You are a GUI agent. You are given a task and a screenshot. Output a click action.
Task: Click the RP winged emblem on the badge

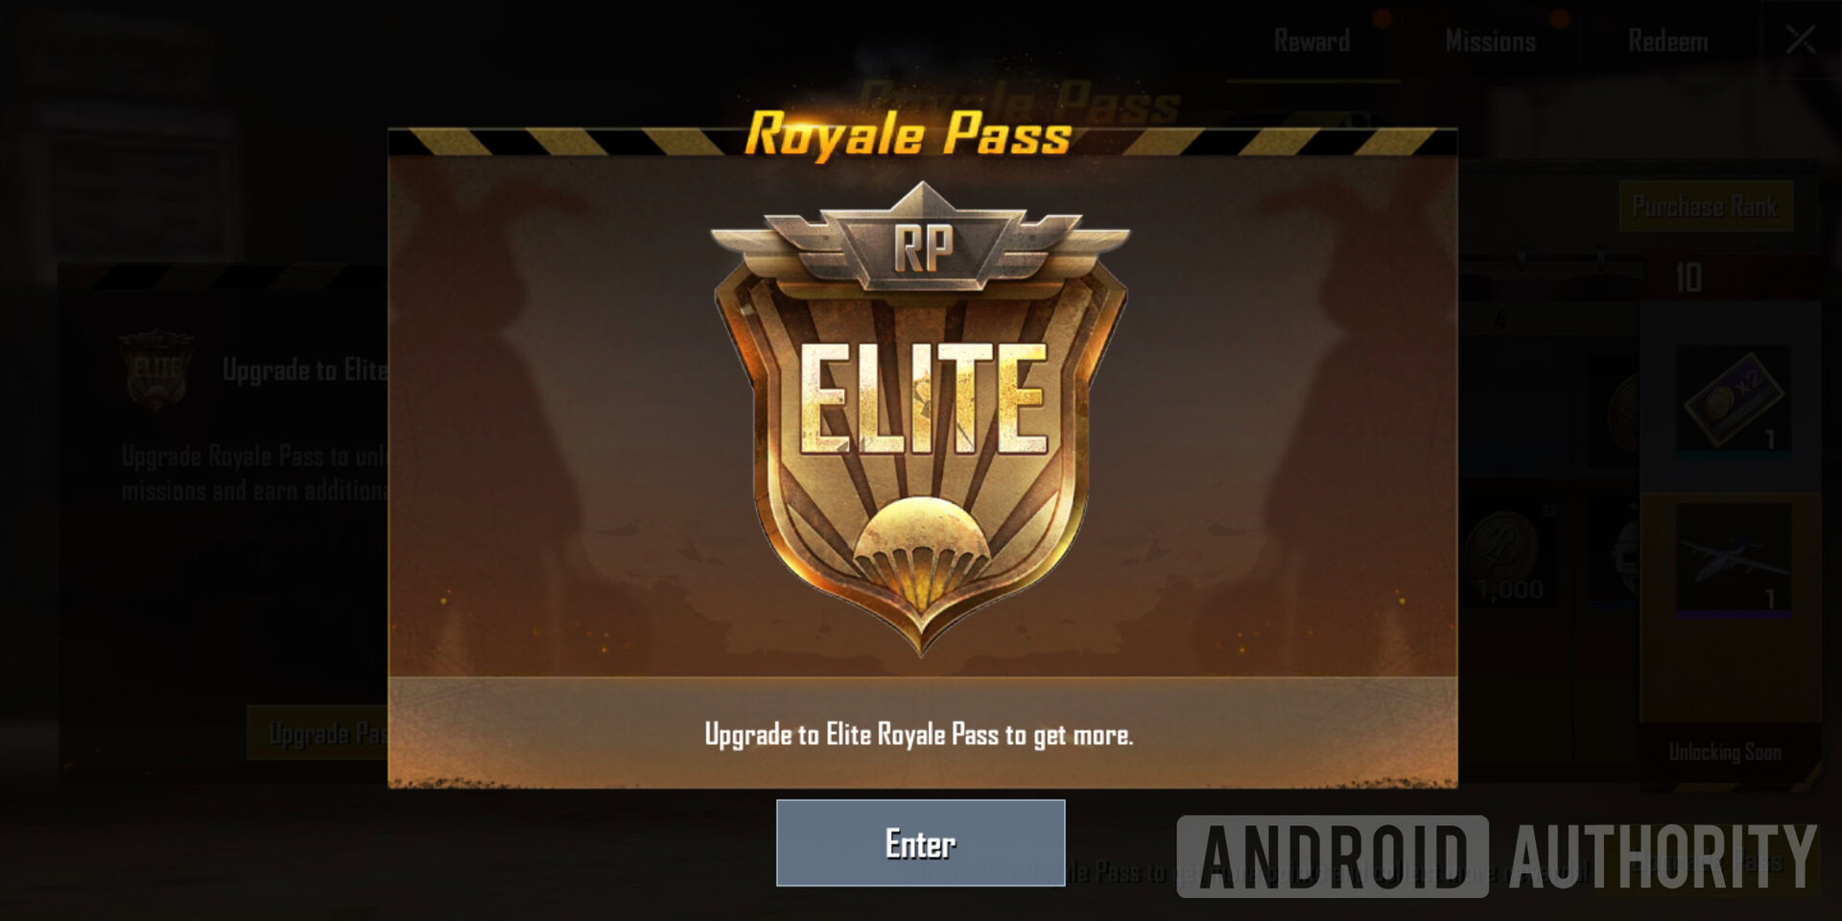(922, 247)
